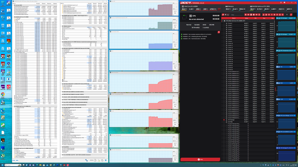
Task: Click the blue circle on +12V graph header
Action: (295, 99)
